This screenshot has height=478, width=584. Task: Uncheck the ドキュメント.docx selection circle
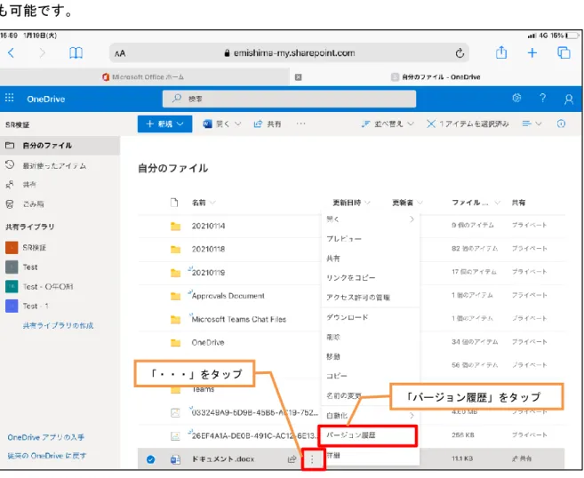pyautogui.click(x=150, y=459)
